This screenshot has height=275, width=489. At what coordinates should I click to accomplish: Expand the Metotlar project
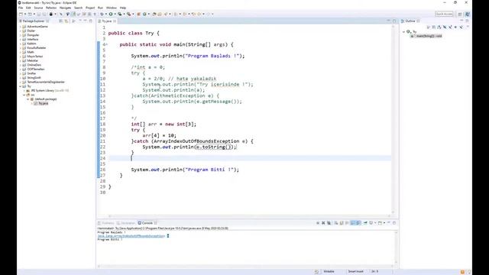point(21,60)
